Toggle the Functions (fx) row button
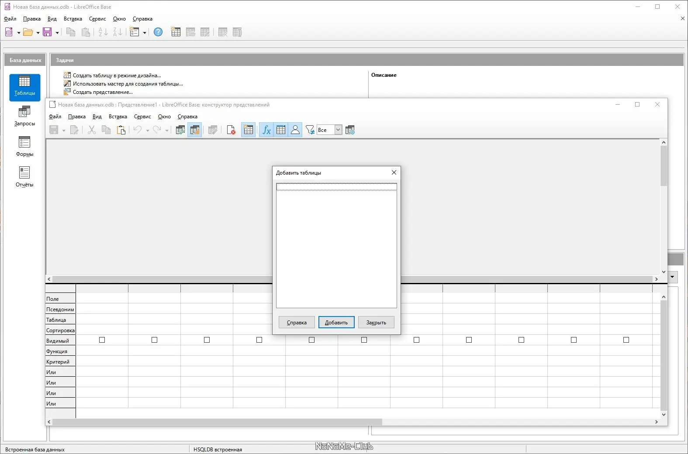 266,130
